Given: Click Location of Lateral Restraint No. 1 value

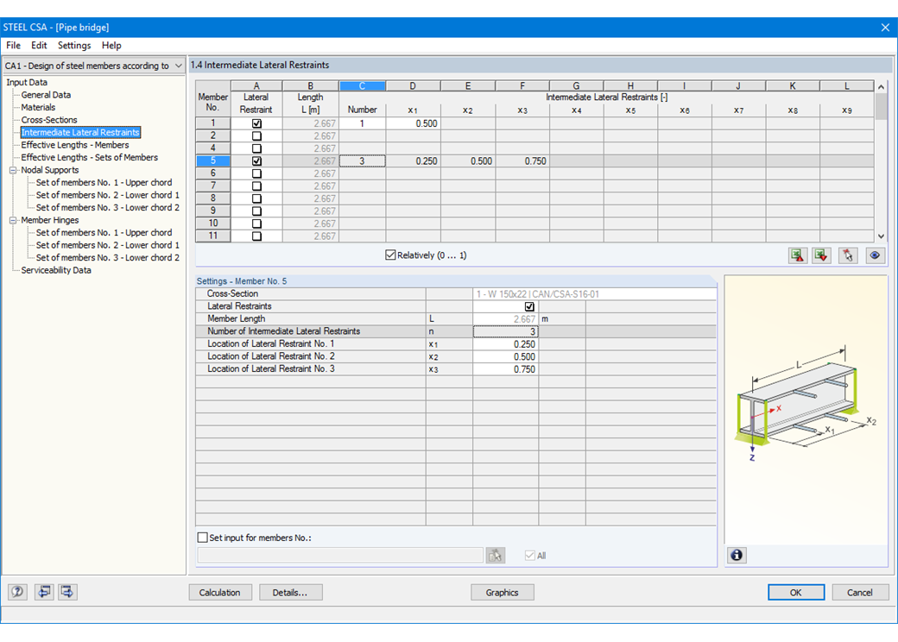Looking at the screenshot, I should pyautogui.click(x=506, y=344).
